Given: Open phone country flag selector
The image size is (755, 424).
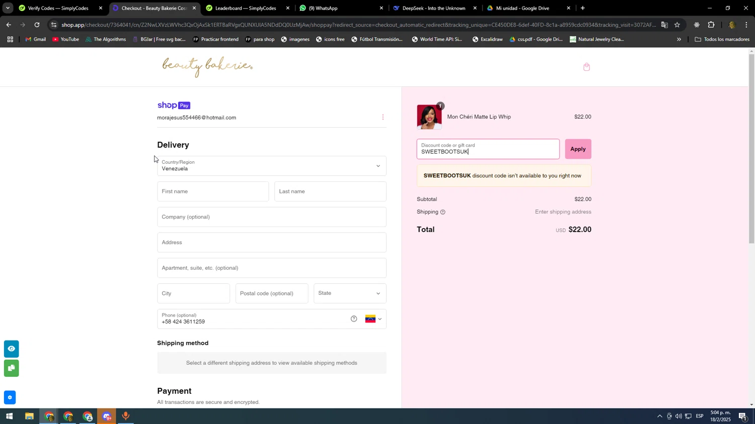Looking at the screenshot, I should (x=373, y=319).
